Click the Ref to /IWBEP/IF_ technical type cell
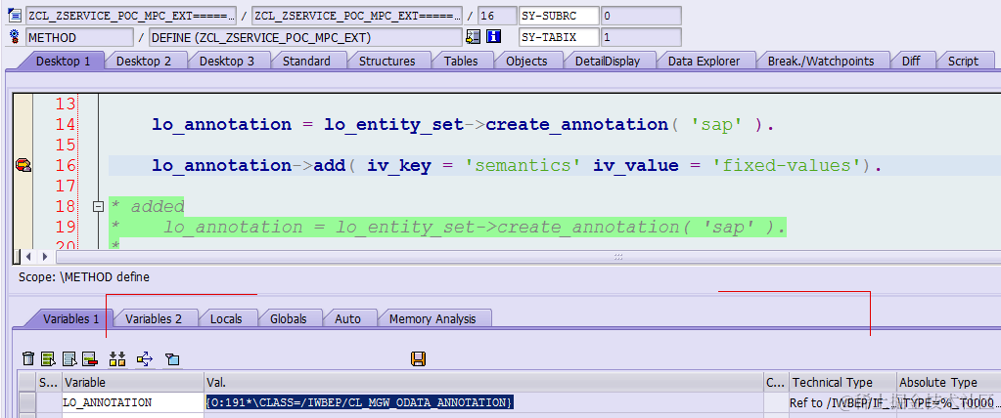Viewport: 1001px width, 418px height. [842, 402]
